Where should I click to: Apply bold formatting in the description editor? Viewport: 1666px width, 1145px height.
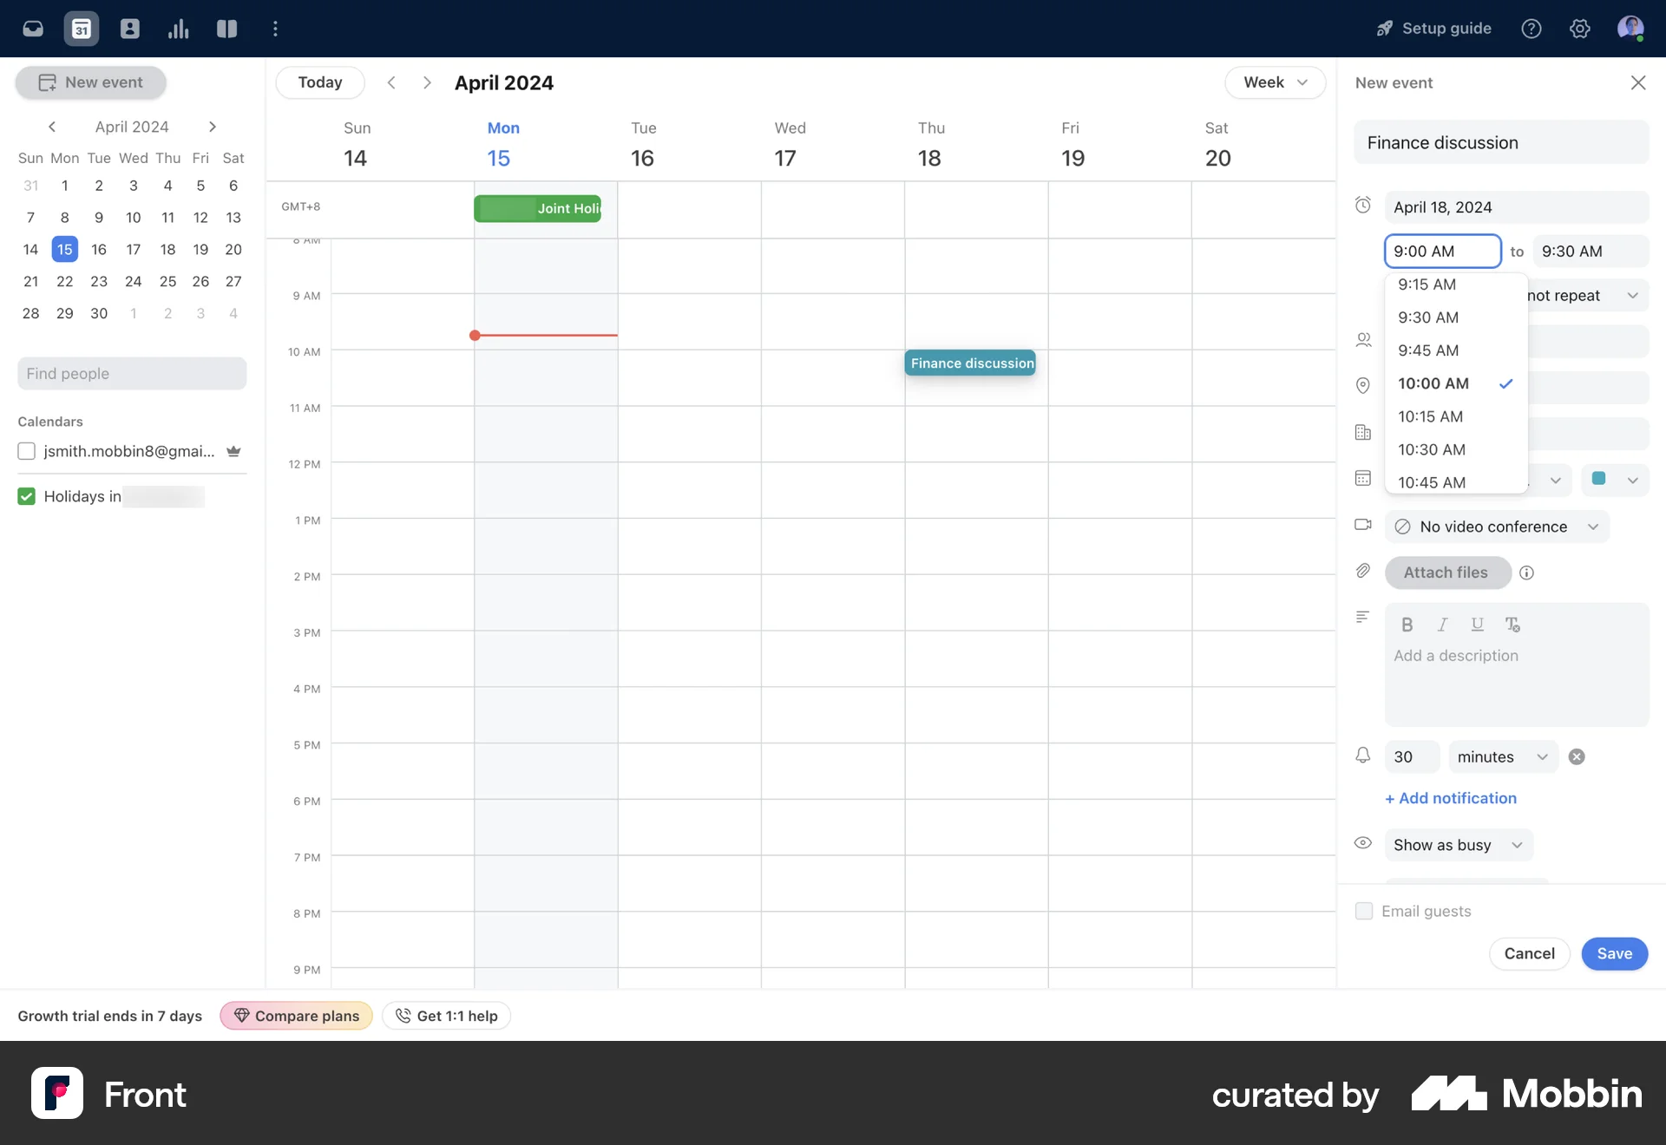pyautogui.click(x=1407, y=624)
